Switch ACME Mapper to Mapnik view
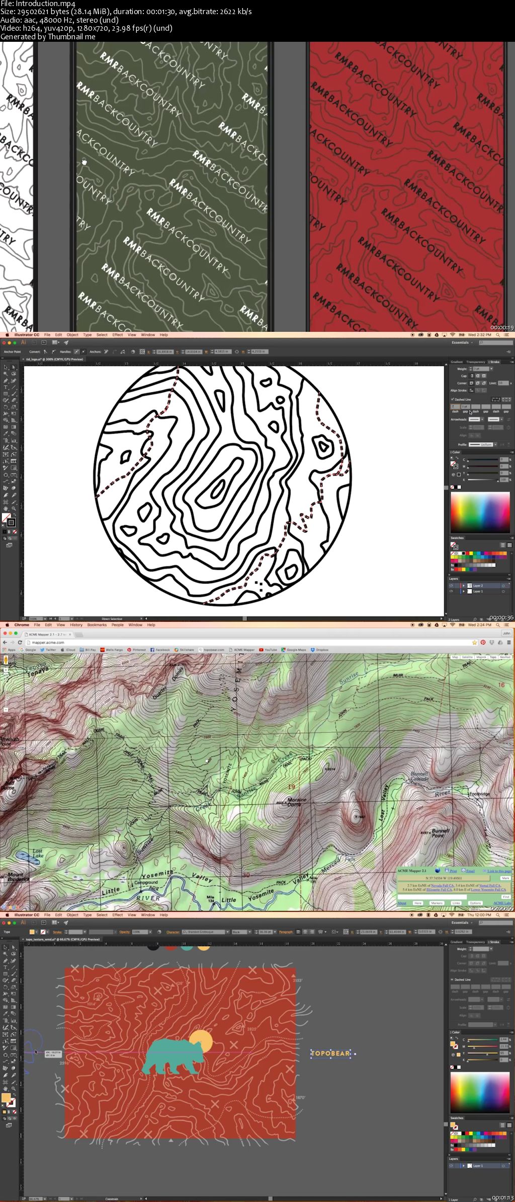 coord(481,657)
